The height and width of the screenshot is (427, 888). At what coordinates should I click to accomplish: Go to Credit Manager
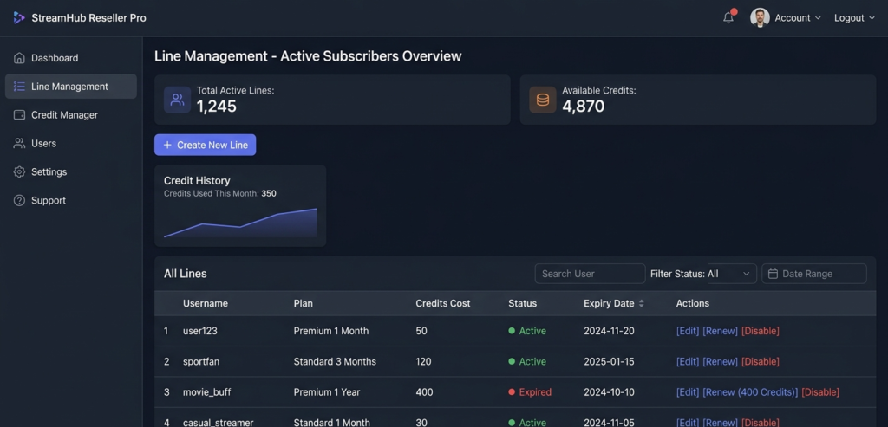point(71,115)
